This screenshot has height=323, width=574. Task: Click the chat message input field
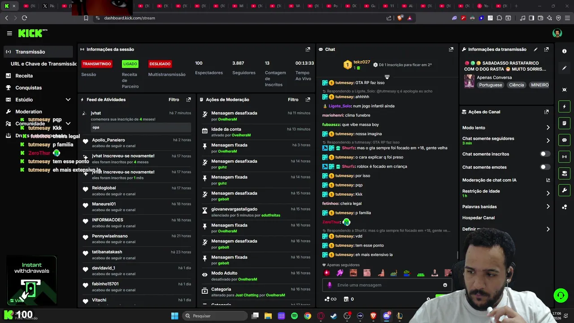click(387, 285)
